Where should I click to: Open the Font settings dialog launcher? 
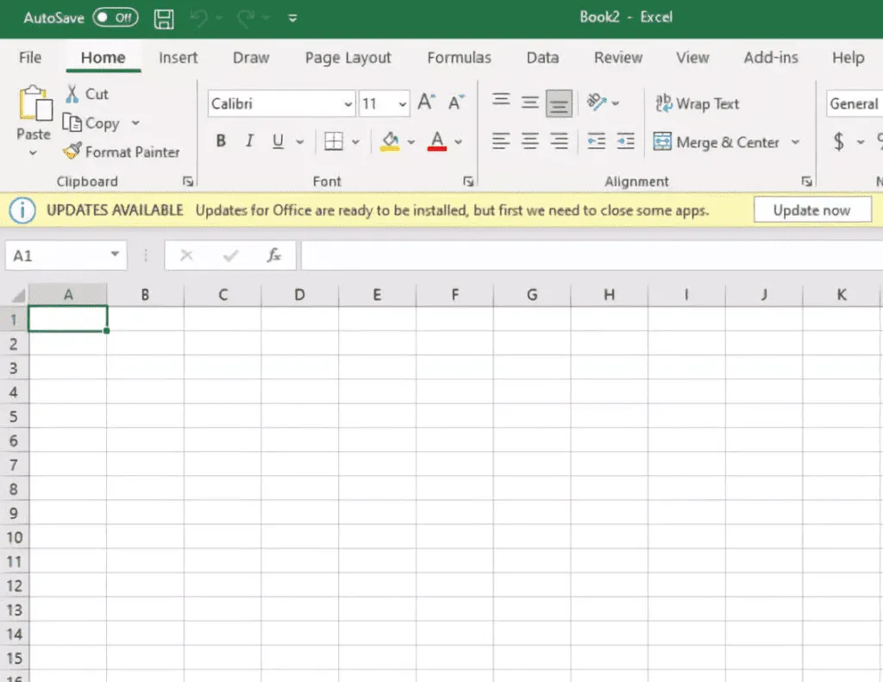[x=468, y=181]
